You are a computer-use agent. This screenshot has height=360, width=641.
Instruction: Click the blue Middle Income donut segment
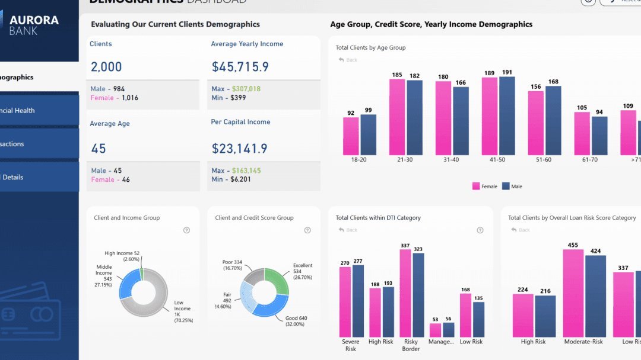pos(128,285)
